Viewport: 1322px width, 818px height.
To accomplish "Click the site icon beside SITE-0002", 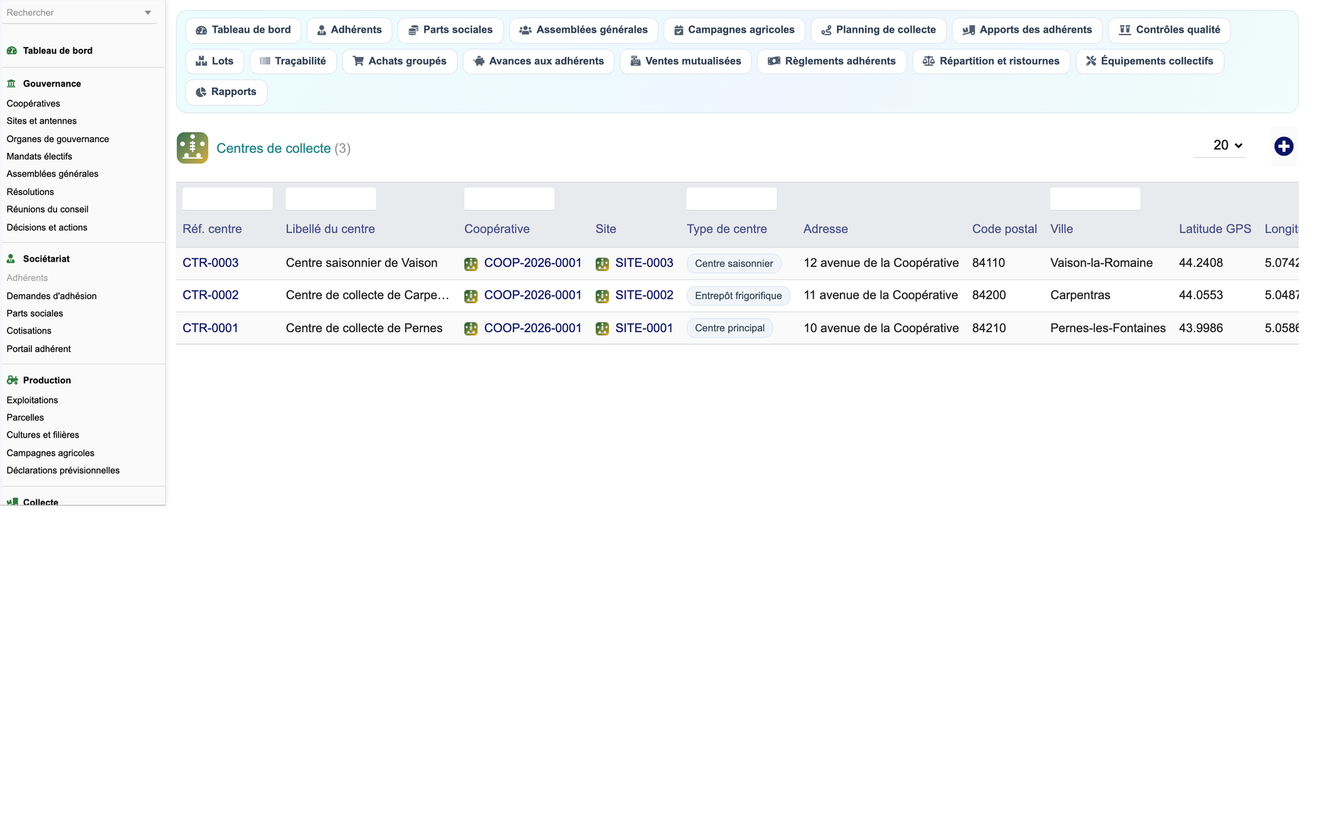I will 602,296.
